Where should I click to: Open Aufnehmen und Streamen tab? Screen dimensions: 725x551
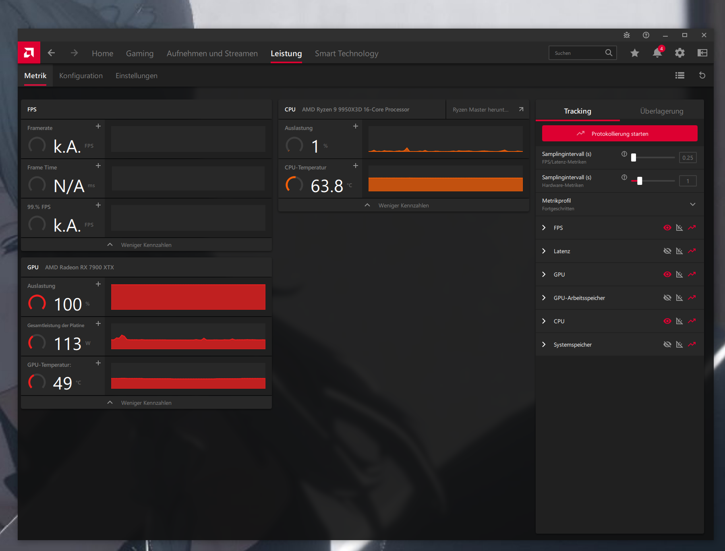[212, 53]
